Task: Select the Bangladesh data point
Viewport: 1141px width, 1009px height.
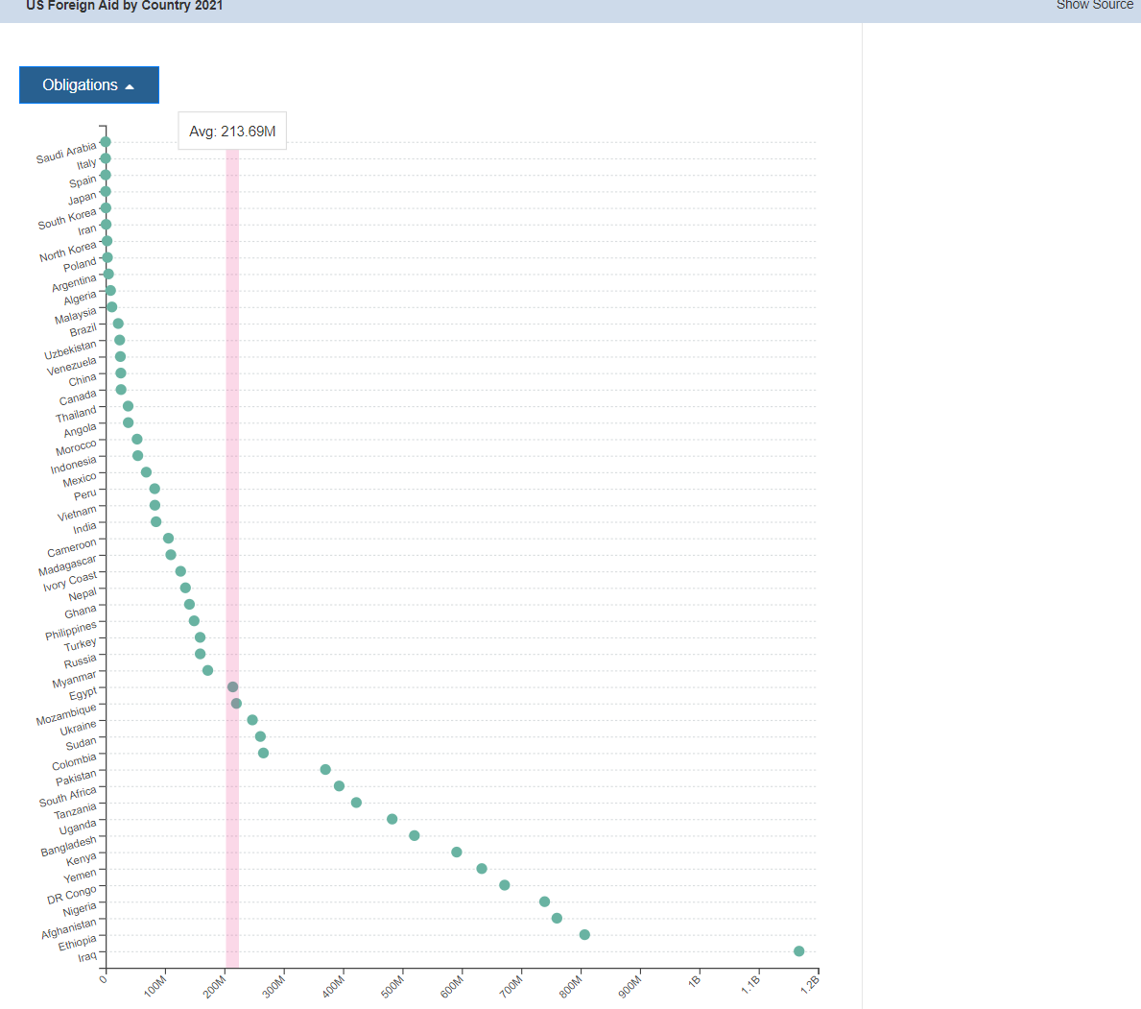Action: (414, 836)
